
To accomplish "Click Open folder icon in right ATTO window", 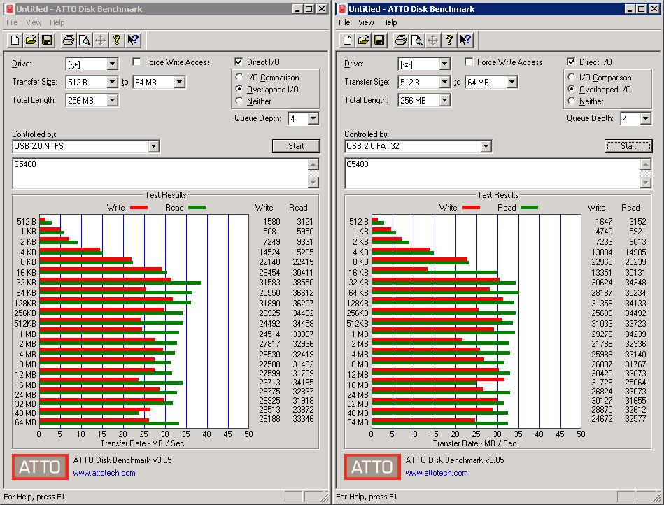I will pyautogui.click(x=363, y=40).
